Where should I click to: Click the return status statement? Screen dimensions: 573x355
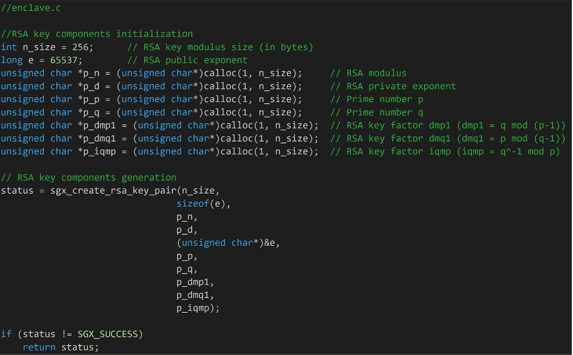tap(60, 347)
